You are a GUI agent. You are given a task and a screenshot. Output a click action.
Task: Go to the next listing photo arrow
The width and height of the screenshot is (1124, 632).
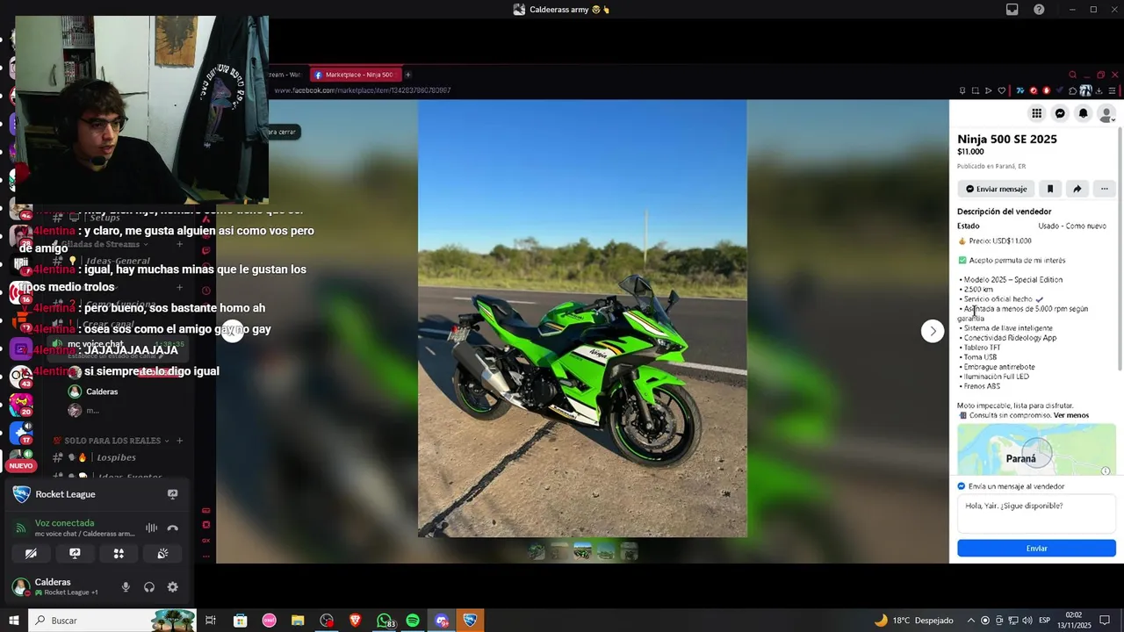[x=933, y=331]
